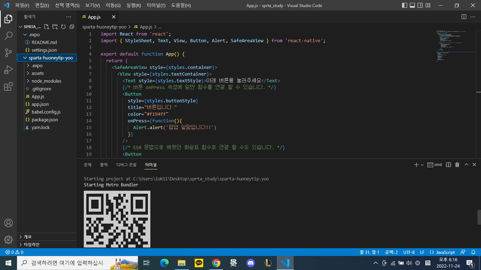Switch to the 문제 panel tab
481x270 pixels.
pos(88,165)
